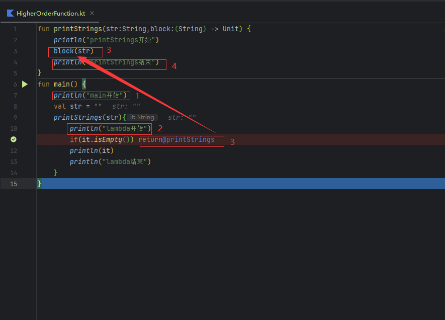Click the printStrings function name on line 1

(77, 29)
